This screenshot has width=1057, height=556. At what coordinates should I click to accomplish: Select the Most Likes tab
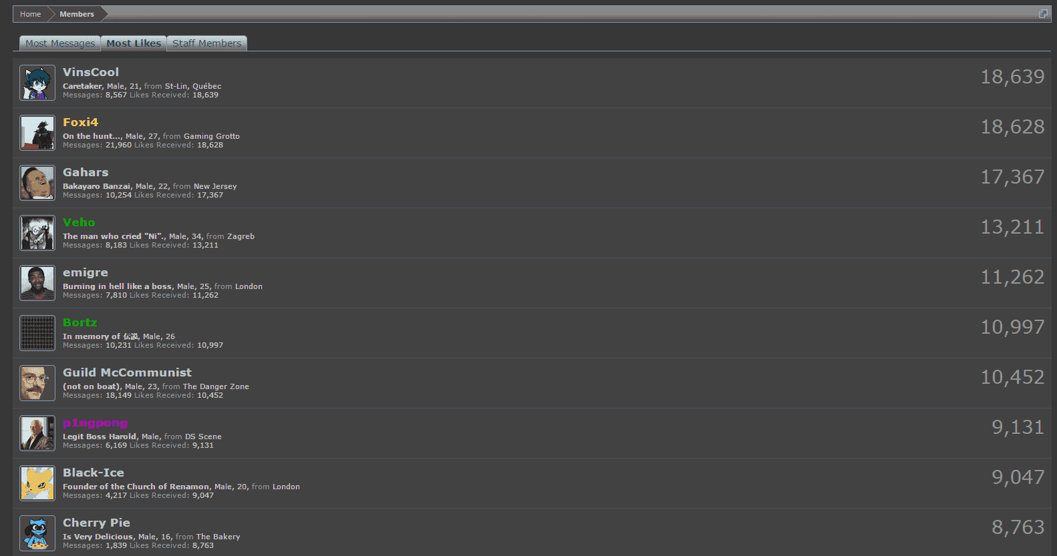point(134,43)
